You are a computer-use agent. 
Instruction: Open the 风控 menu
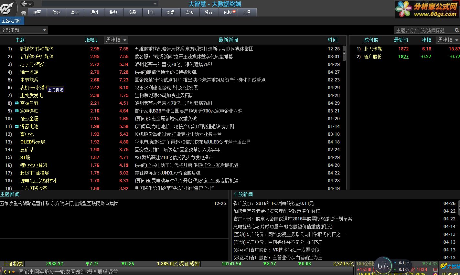(x=228, y=12)
